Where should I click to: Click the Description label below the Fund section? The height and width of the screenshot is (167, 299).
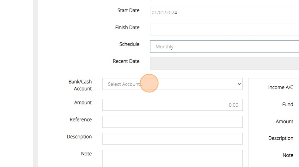point(281,138)
